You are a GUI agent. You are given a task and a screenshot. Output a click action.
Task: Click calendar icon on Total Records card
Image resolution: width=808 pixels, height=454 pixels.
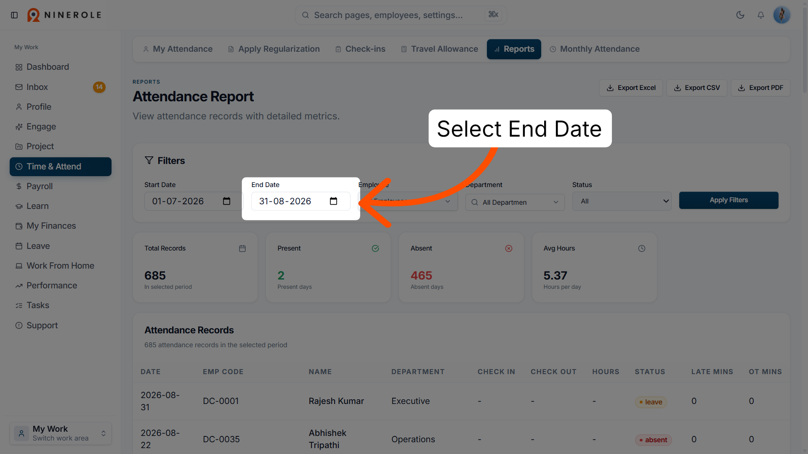pyautogui.click(x=242, y=248)
